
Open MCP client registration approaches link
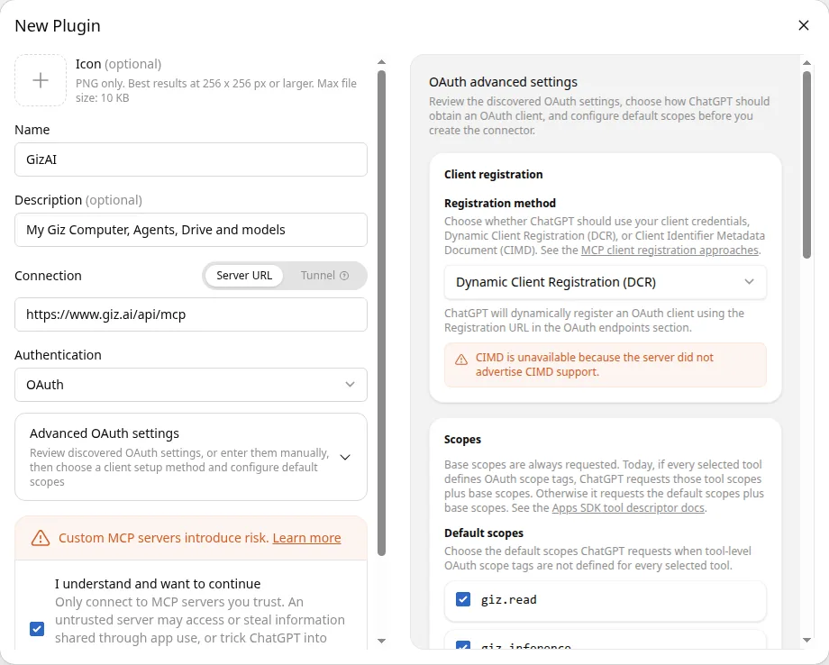[x=670, y=251]
